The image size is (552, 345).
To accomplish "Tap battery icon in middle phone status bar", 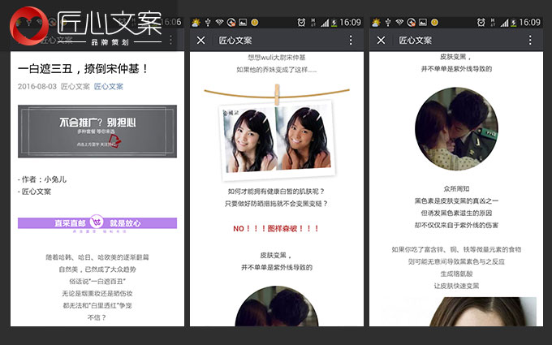I will coord(334,23).
